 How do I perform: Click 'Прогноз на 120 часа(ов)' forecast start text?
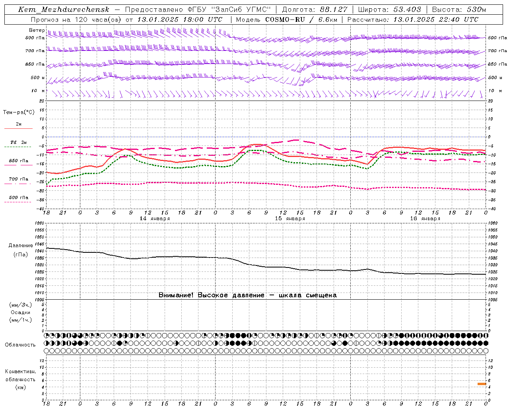(76, 19)
